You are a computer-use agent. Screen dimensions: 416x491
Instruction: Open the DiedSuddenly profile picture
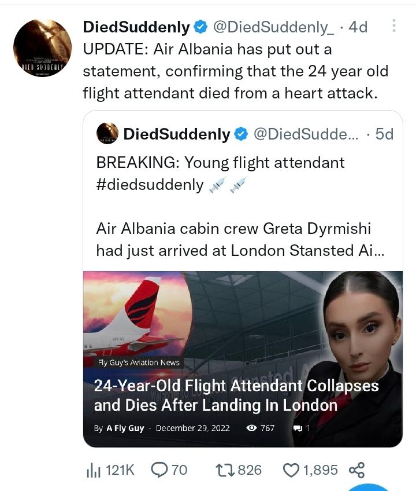pos(42,48)
